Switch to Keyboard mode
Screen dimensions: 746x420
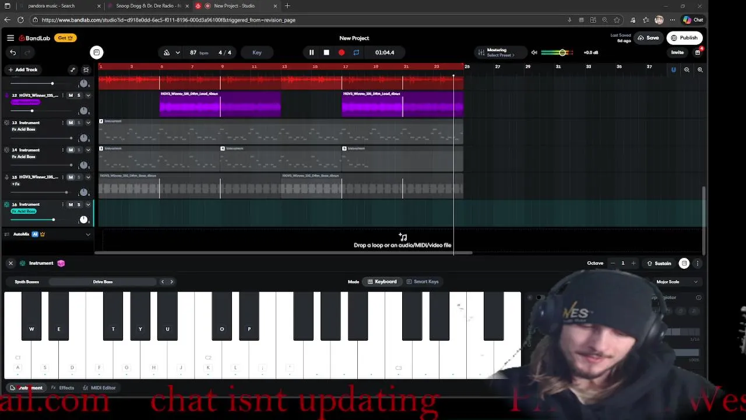click(x=382, y=282)
